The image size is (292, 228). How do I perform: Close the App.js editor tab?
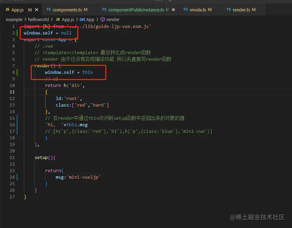37,10
